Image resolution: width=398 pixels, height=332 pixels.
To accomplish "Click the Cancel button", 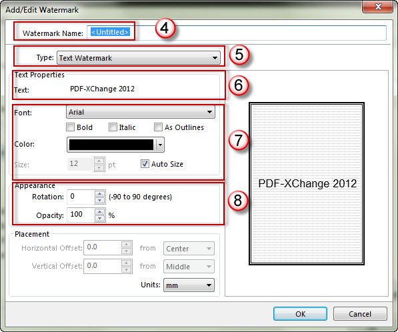I will coord(360,314).
